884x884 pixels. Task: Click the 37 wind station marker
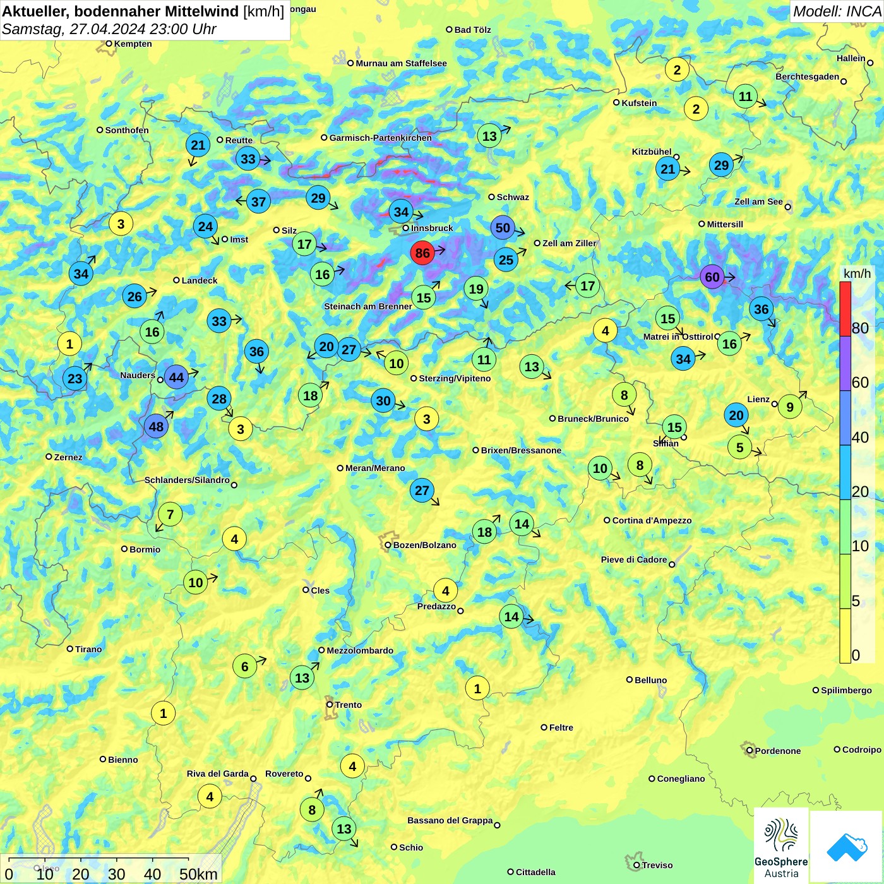[258, 201]
